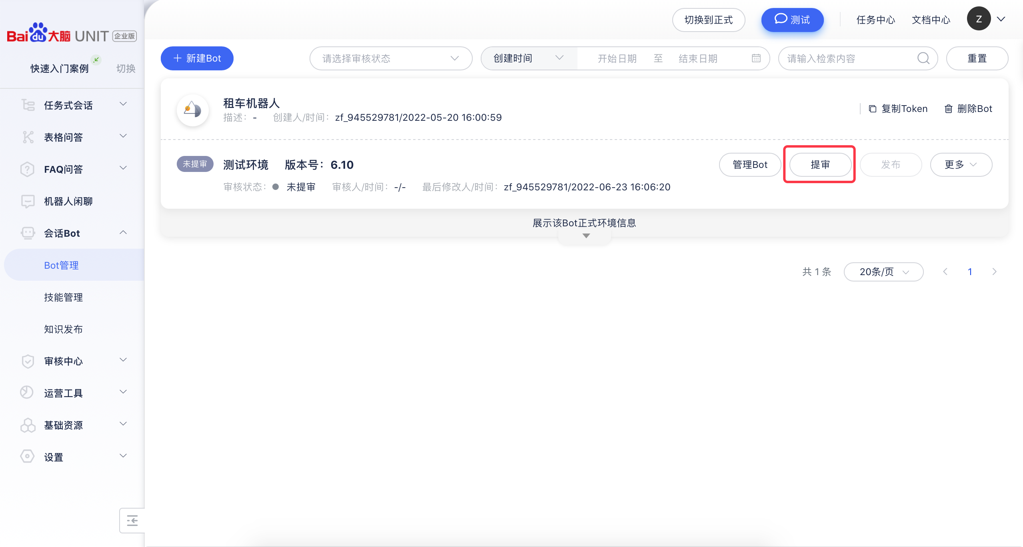Open the 创建时间 dropdown

pyautogui.click(x=529, y=58)
